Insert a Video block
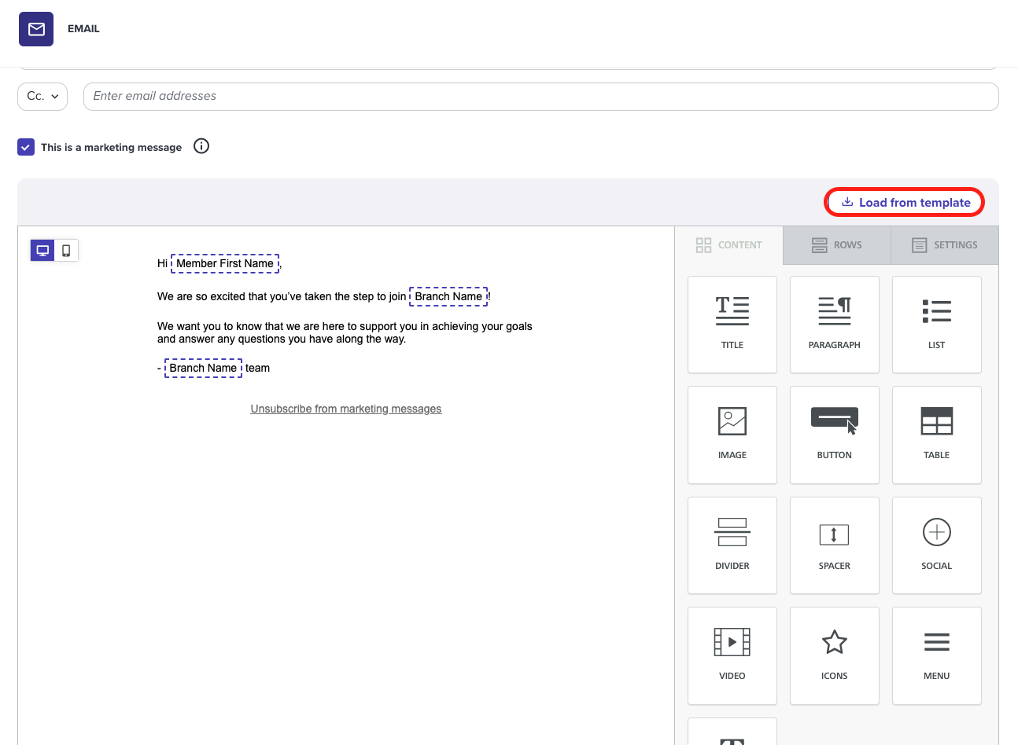 (x=732, y=655)
